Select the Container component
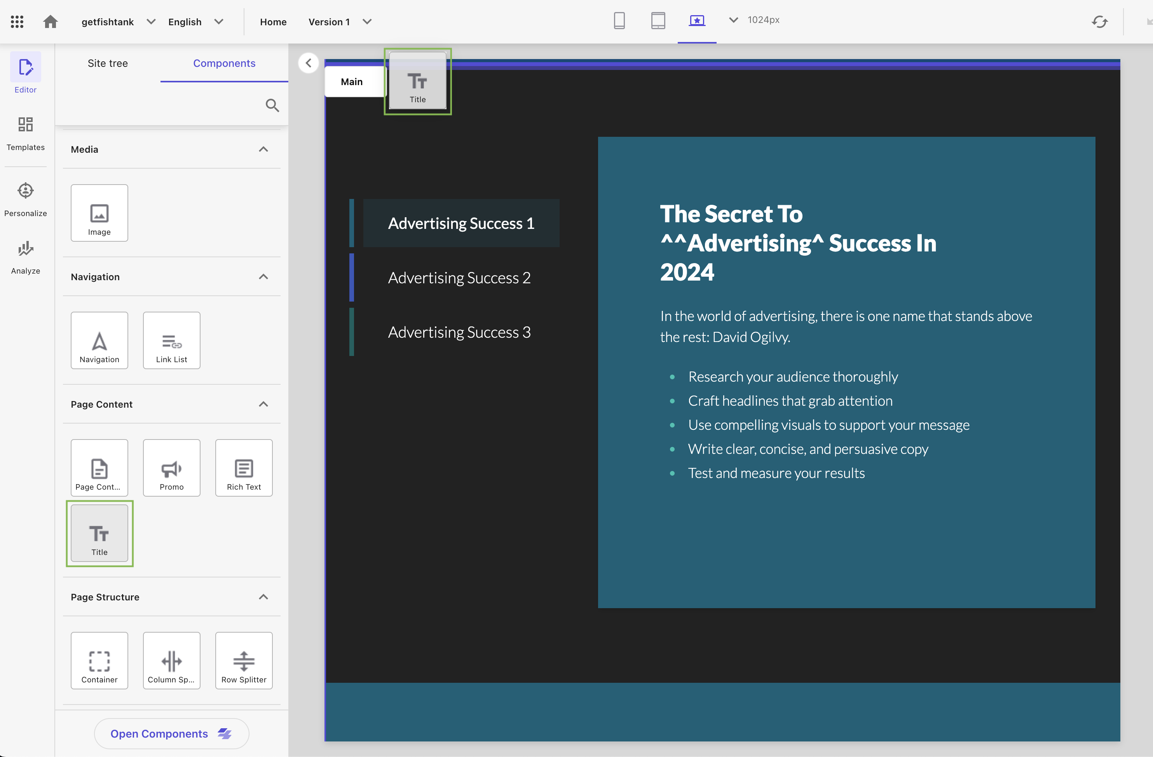The image size is (1153, 757). click(x=99, y=661)
